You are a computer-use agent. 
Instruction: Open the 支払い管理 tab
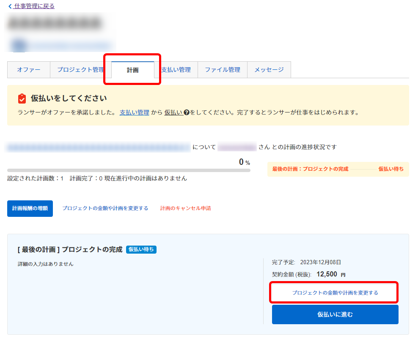click(x=176, y=70)
